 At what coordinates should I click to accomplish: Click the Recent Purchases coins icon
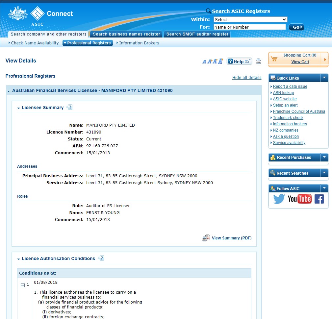click(273, 157)
